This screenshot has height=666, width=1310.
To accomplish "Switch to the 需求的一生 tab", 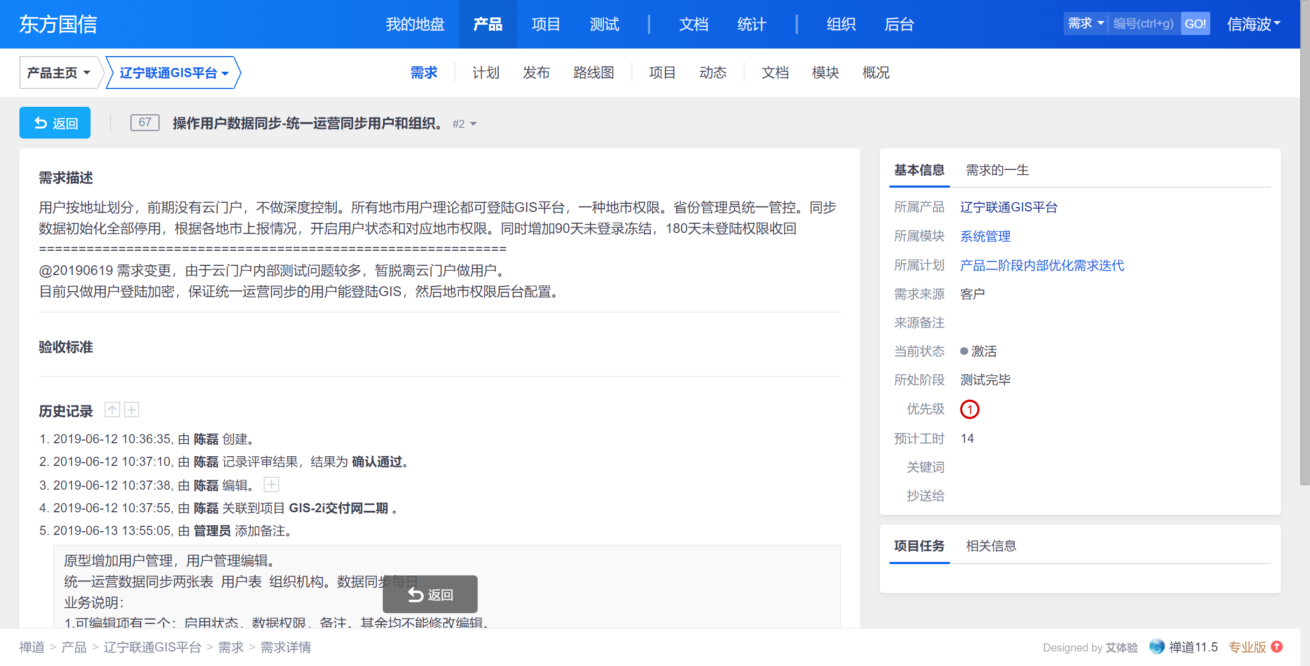I will pos(997,170).
